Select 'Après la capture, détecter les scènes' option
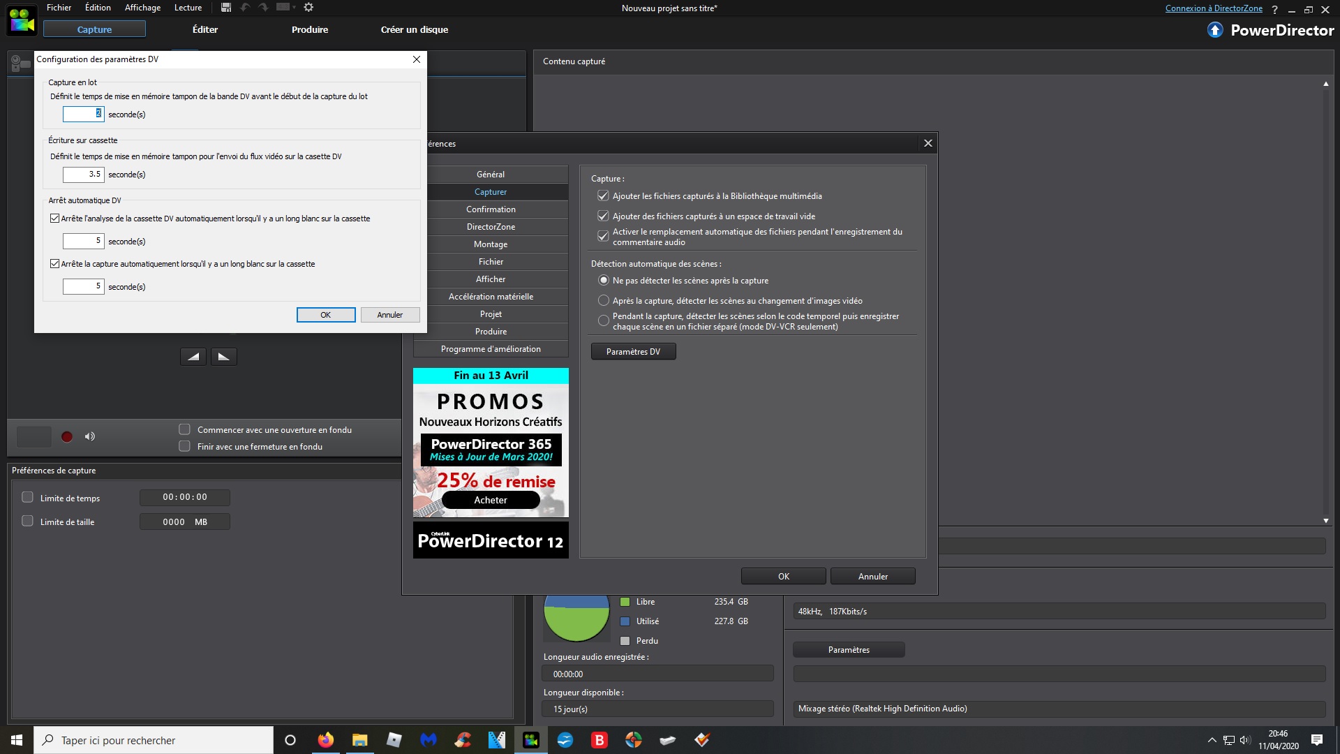The height and width of the screenshot is (754, 1340). pyautogui.click(x=604, y=301)
